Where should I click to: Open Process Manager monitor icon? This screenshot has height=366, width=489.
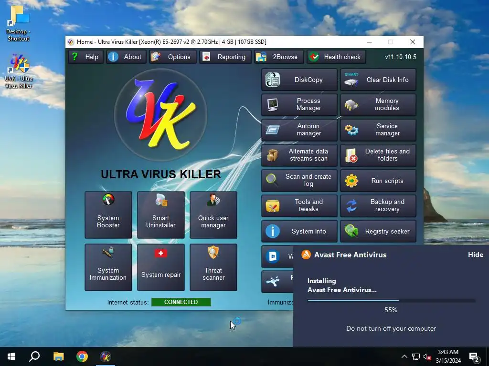[273, 105]
